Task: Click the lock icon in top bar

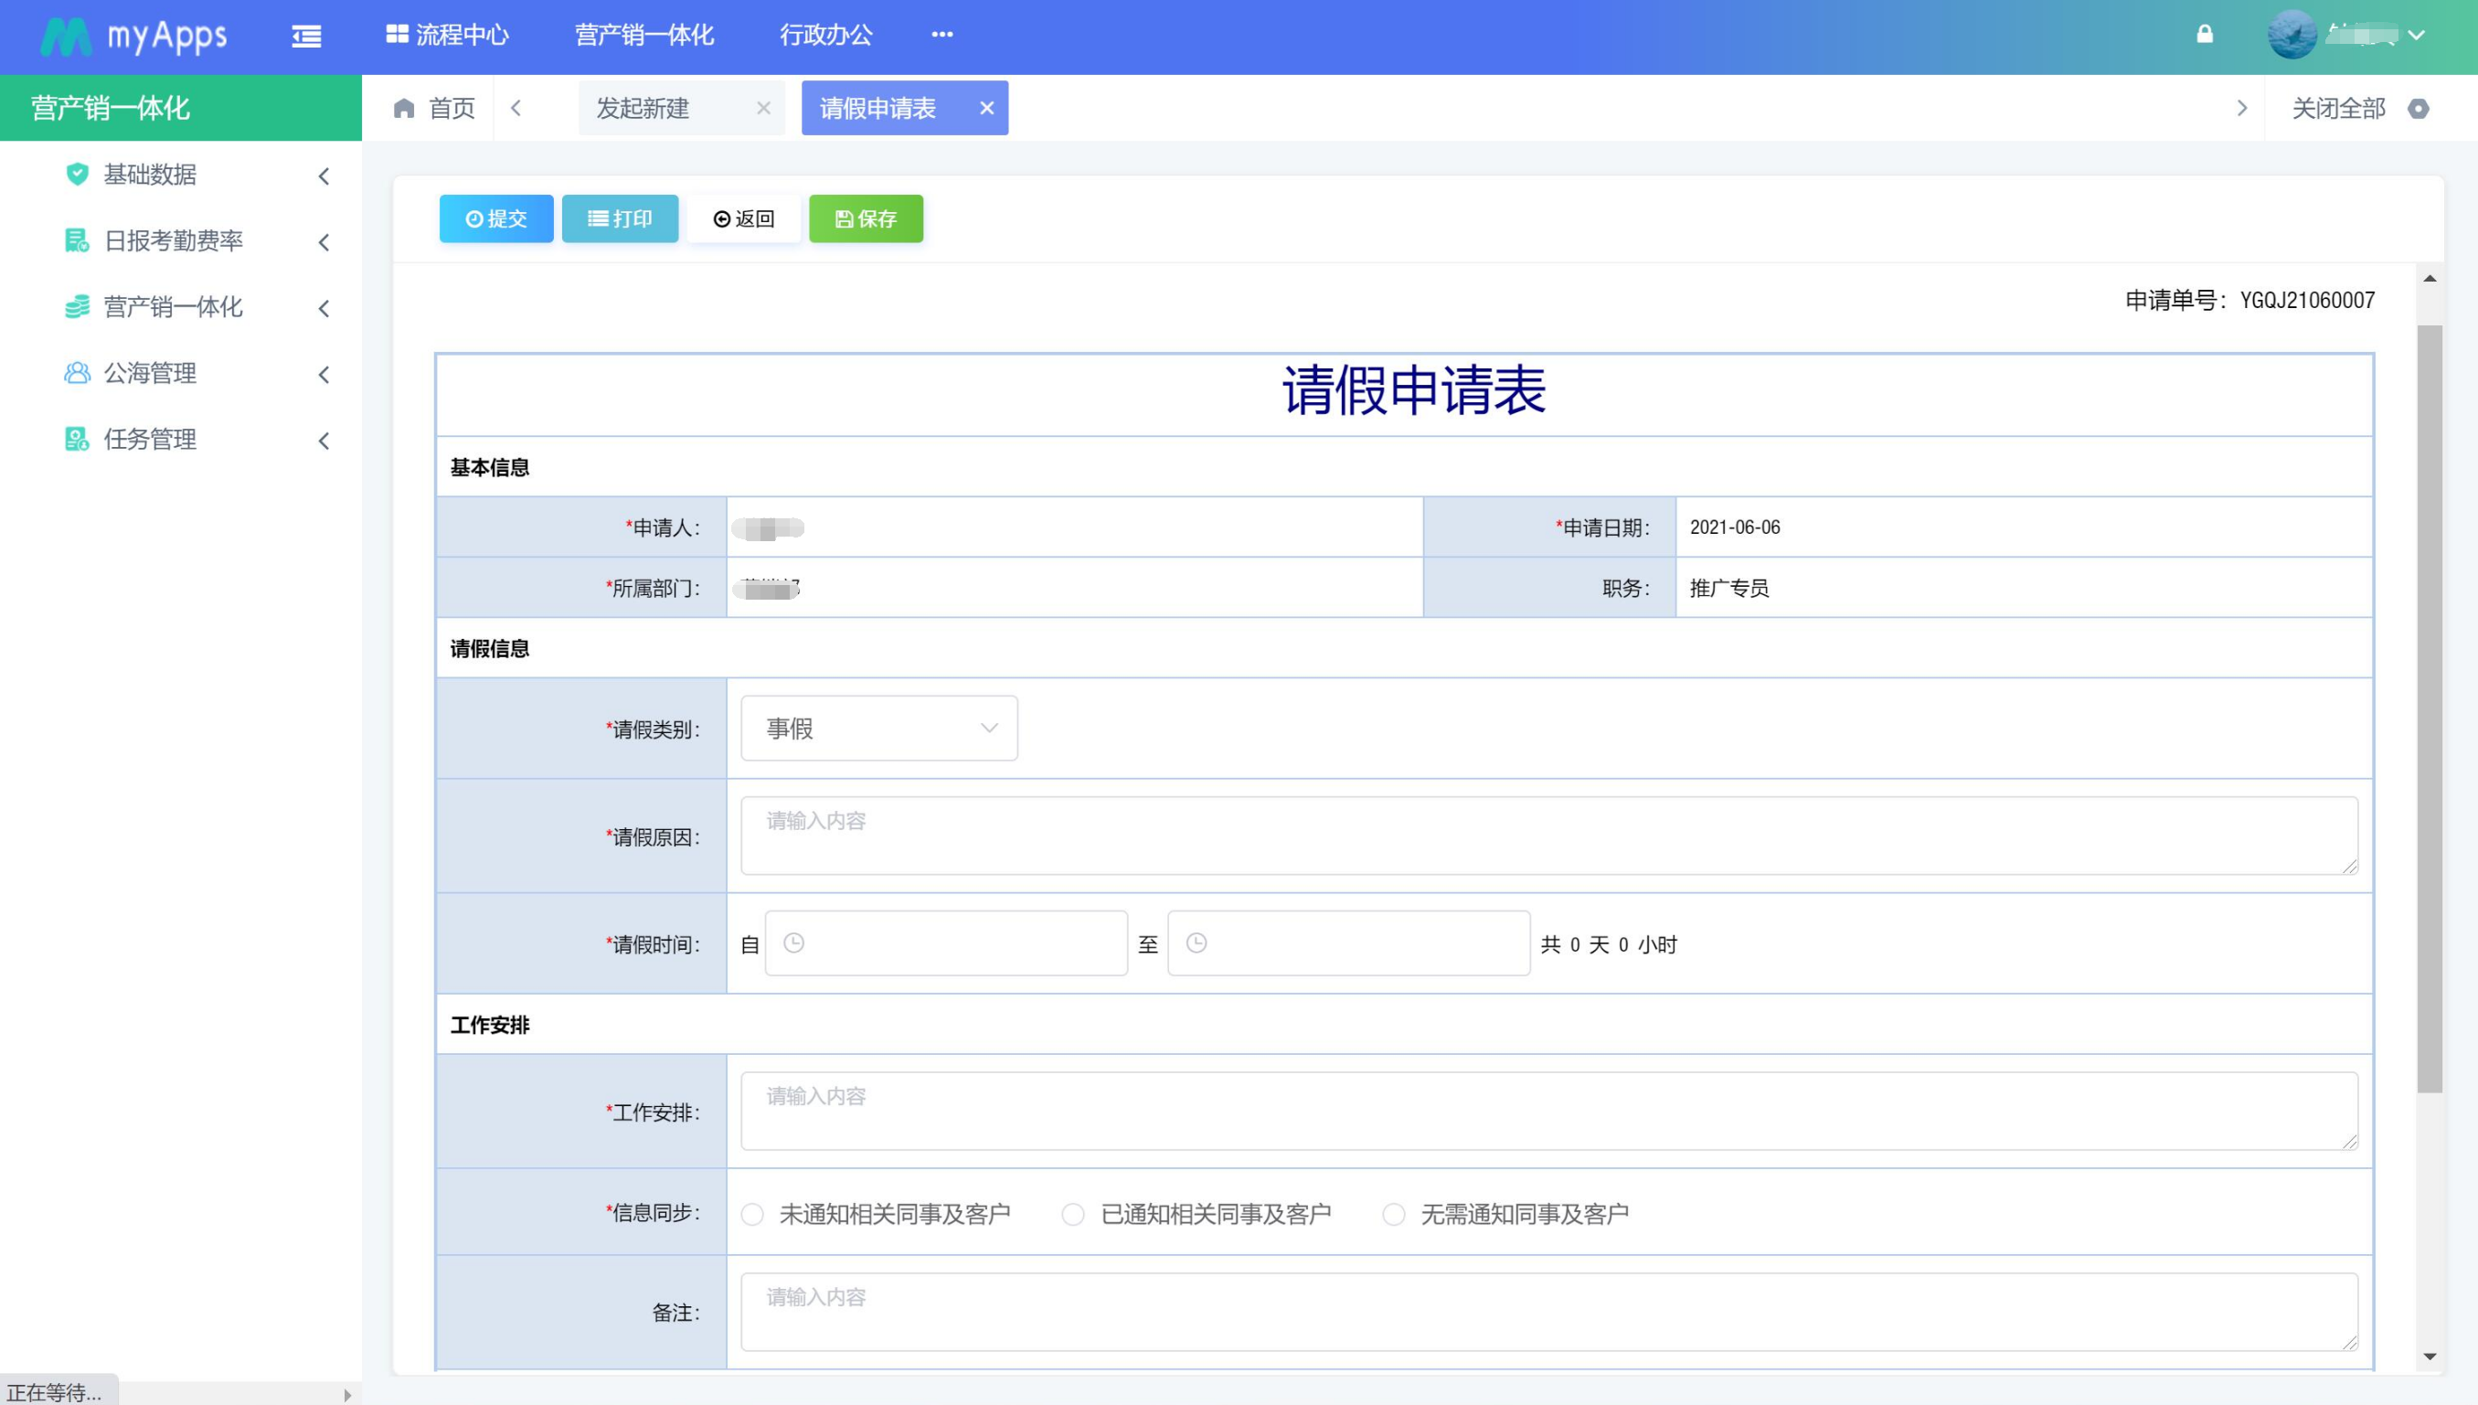Action: [x=2204, y=35]
